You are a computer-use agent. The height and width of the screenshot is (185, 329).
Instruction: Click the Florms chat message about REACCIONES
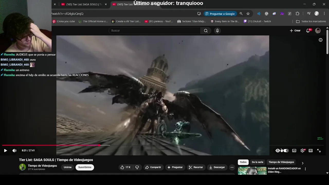click(x=44, y=75)
